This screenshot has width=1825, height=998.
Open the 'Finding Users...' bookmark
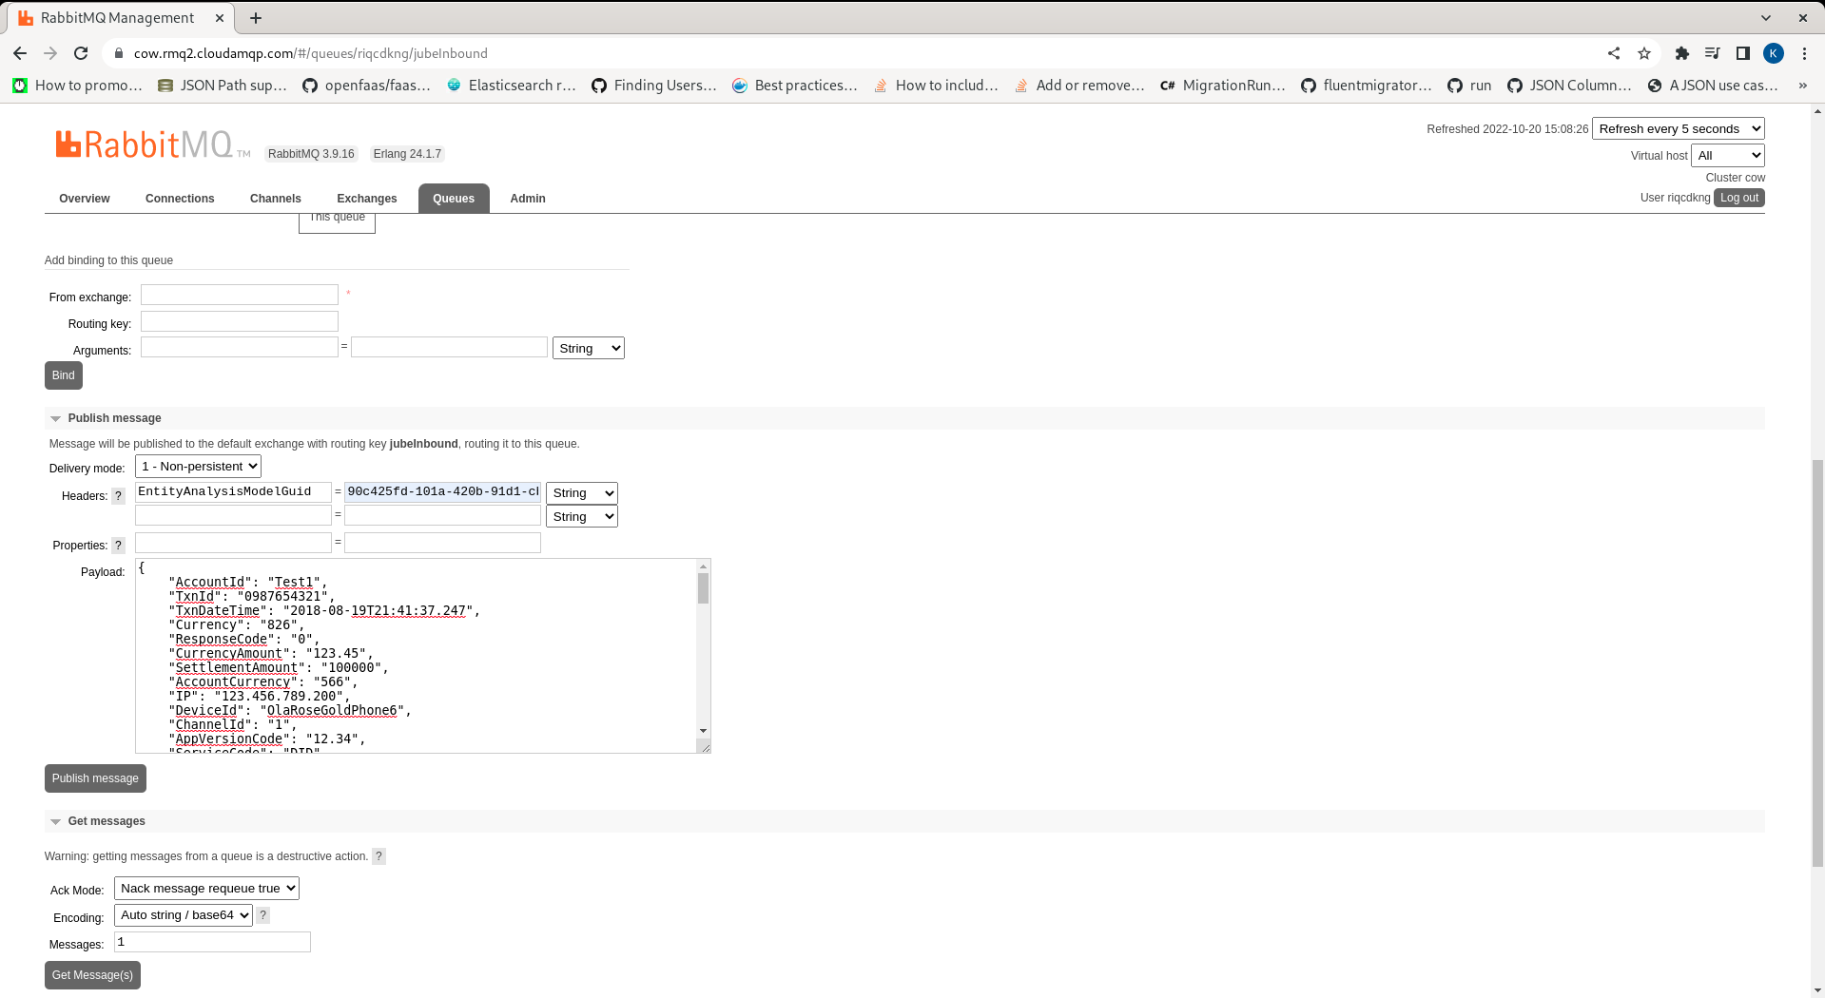point(654,86)
